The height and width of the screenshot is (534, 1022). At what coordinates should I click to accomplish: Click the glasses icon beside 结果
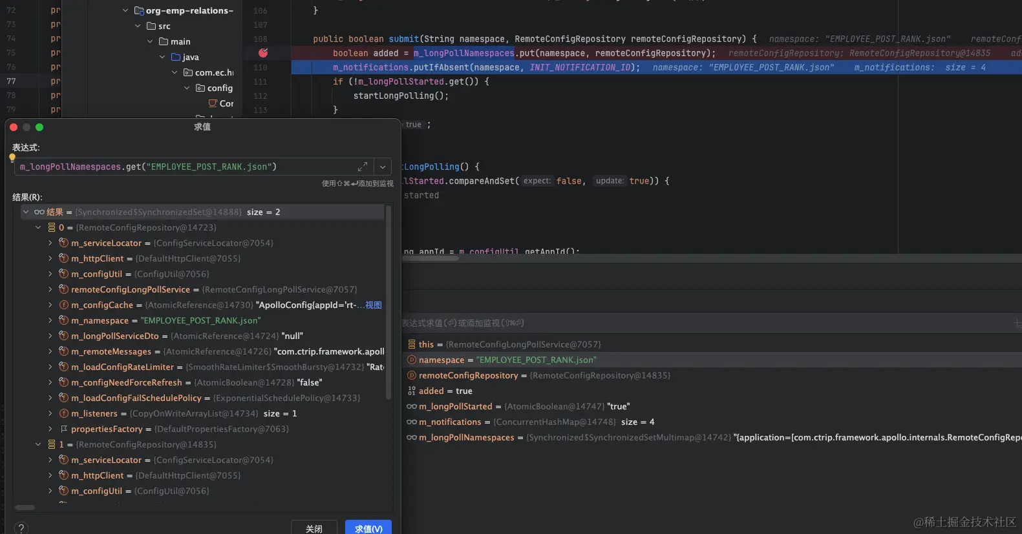[x=39, y=212]
